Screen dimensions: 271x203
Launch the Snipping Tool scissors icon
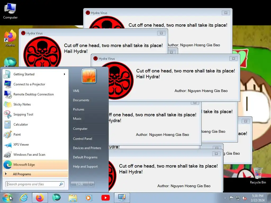pyautogui.click(x=8, y=114)
